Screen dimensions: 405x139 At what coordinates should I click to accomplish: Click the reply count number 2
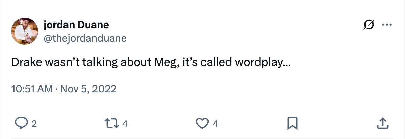coord(34,124)
